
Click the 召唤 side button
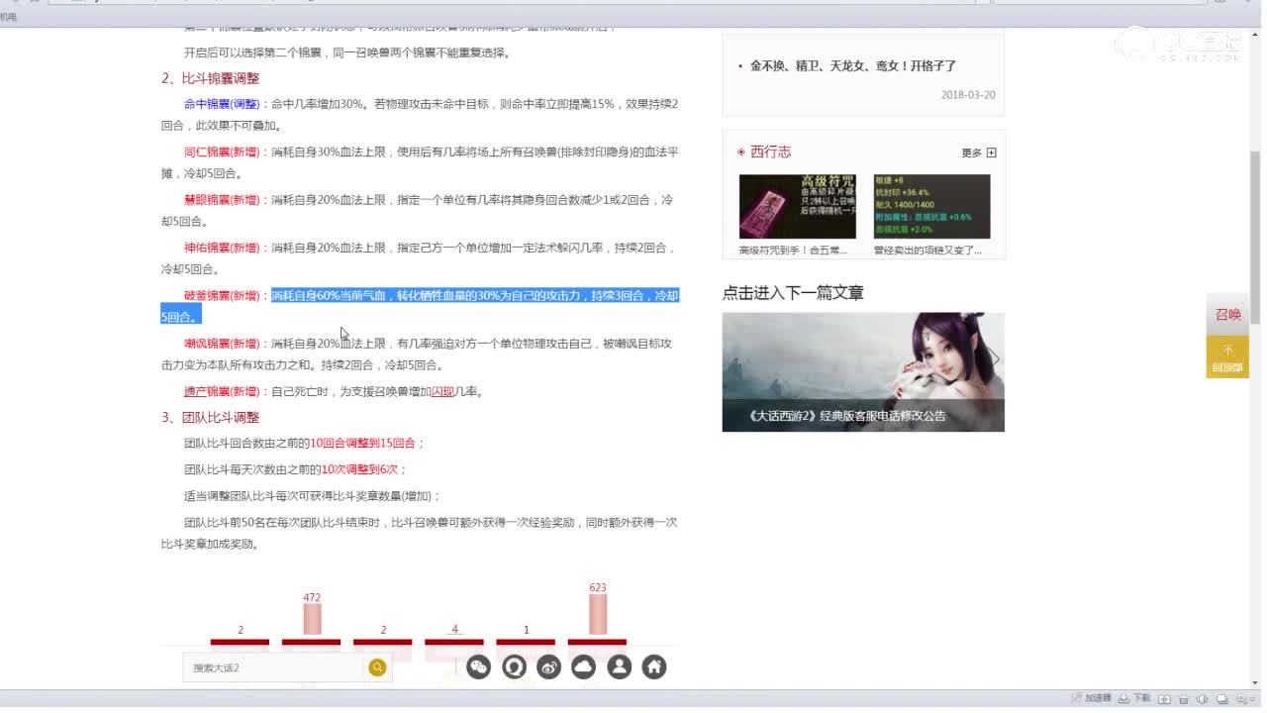[x=1227, y=315]
